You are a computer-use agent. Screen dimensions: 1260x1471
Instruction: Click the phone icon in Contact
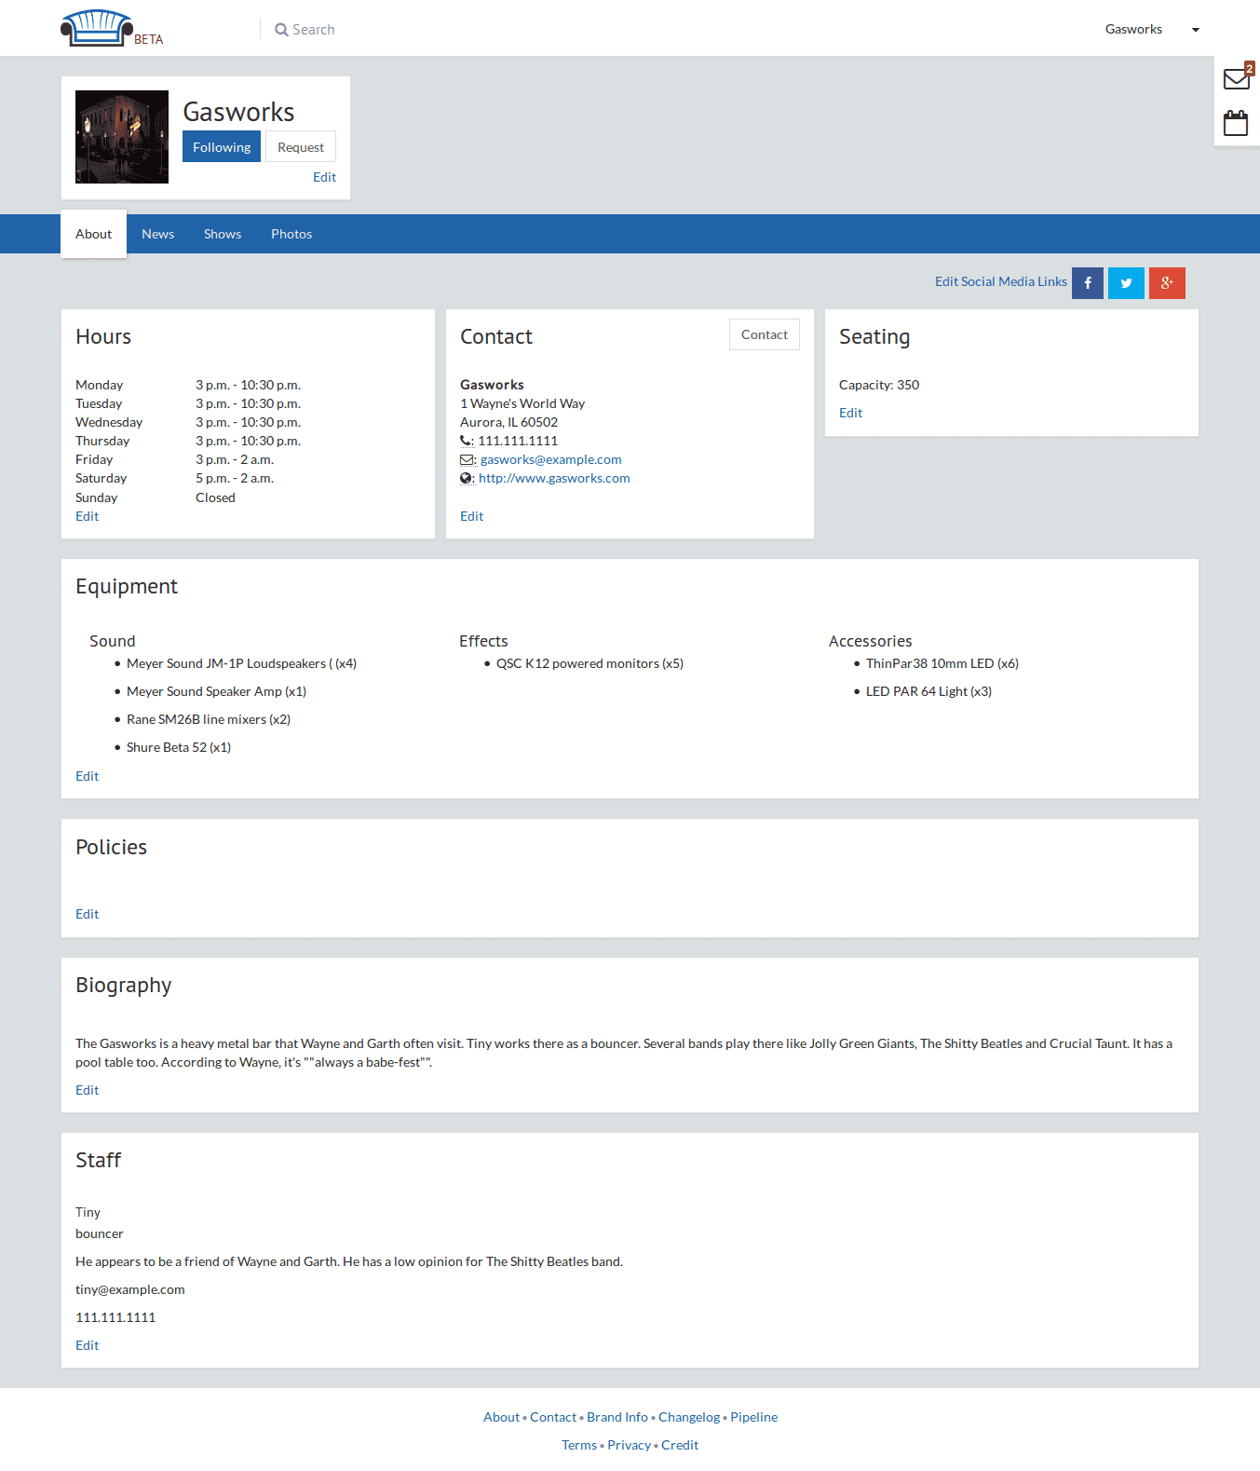467,442
